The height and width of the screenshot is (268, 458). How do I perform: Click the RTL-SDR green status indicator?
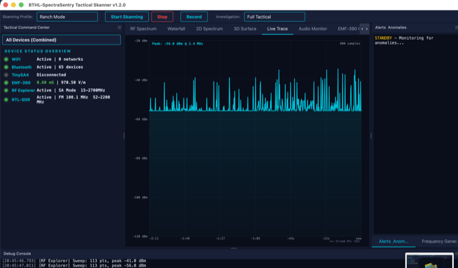[6, 100]
